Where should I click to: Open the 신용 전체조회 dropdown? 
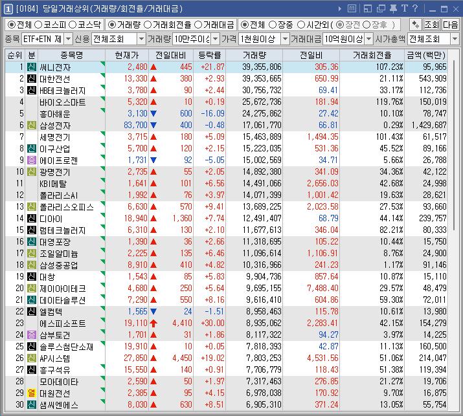click(x=142, y=39)
